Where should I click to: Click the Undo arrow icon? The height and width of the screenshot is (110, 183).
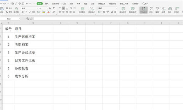(27, 4)
